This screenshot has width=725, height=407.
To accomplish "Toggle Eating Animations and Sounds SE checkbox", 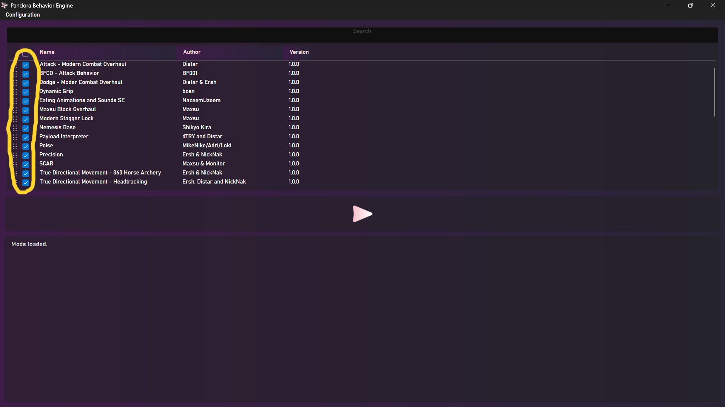I will coord(26,101).
